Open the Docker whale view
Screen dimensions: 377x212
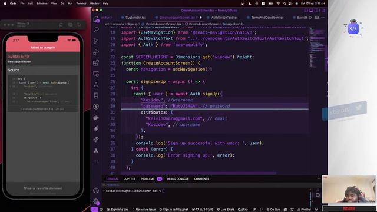coord(96,118)
